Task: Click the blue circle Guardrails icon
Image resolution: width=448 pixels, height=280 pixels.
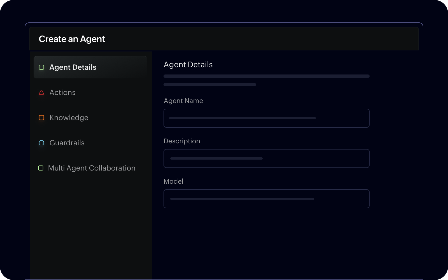Action: click(41, 143)
